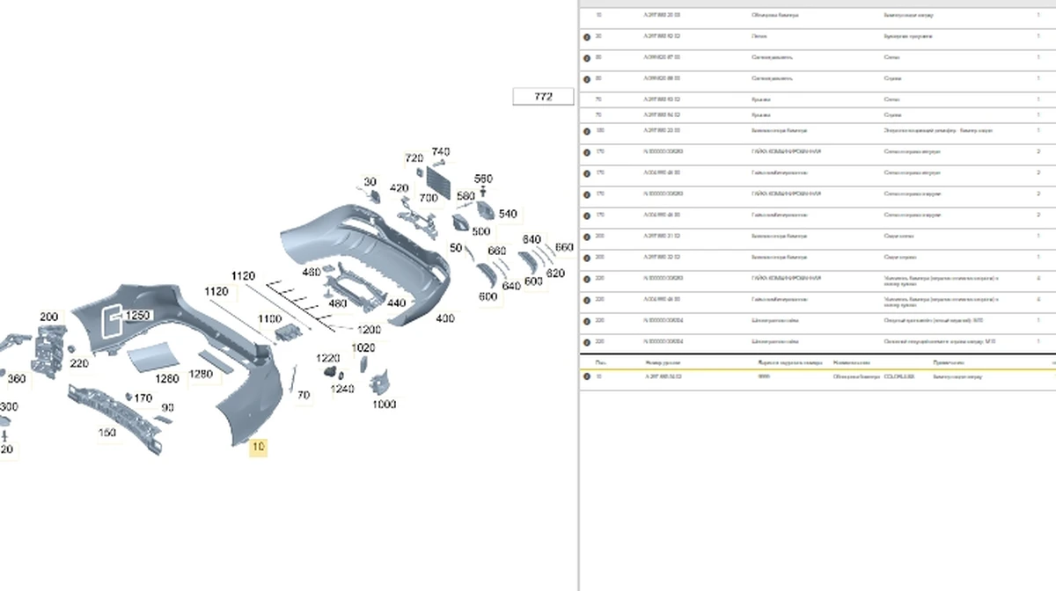Image resolution: width=1056 pixels, height=591 pixels.
Task: Click callout label 720 near the grille
Action: [414, 158]
